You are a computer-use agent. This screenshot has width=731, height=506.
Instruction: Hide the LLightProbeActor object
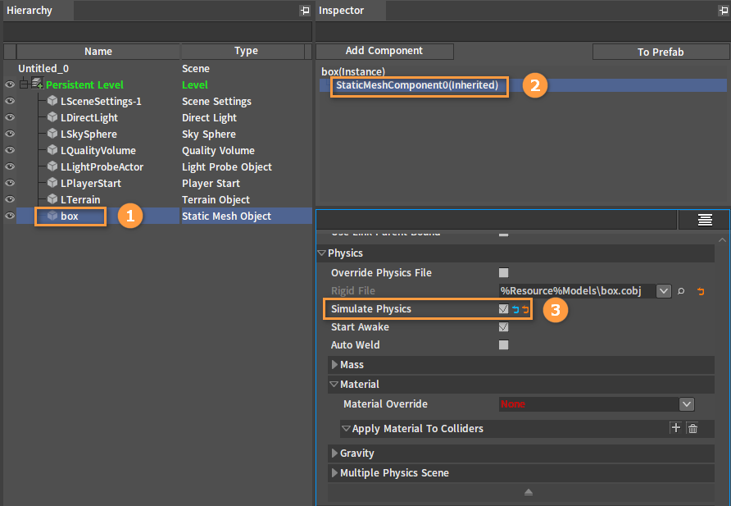click(x=10, y=166)
